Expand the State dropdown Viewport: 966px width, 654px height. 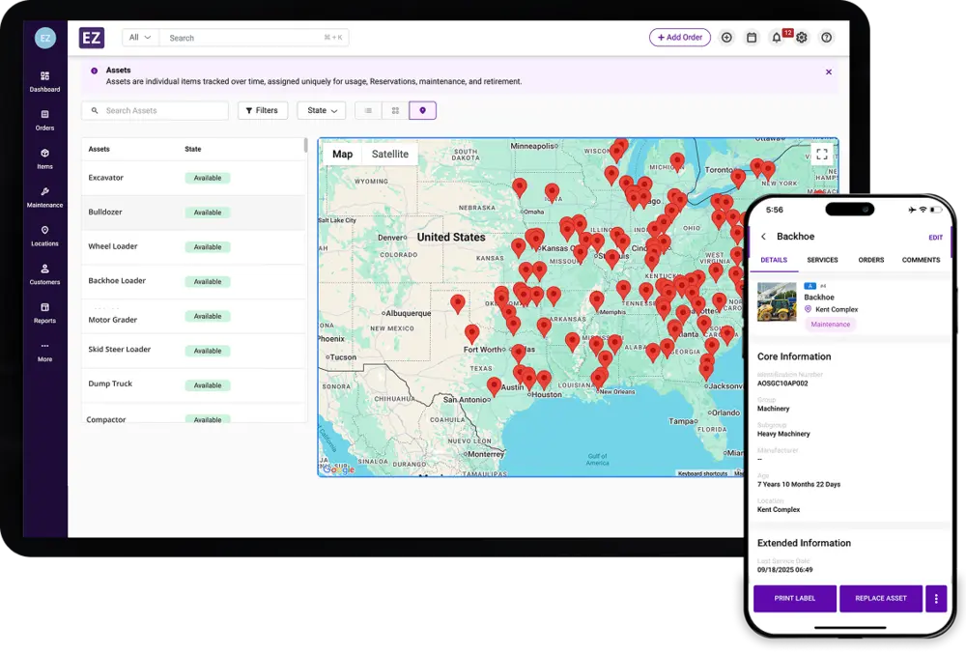coord(321,111)
